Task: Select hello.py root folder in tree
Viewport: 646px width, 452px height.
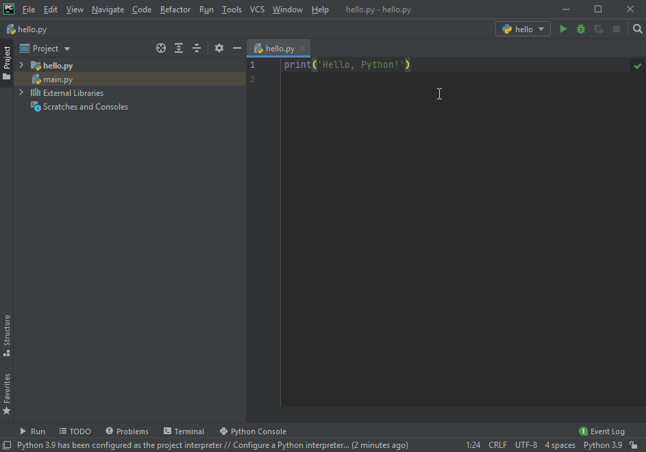Action: [x=58, y=66]
